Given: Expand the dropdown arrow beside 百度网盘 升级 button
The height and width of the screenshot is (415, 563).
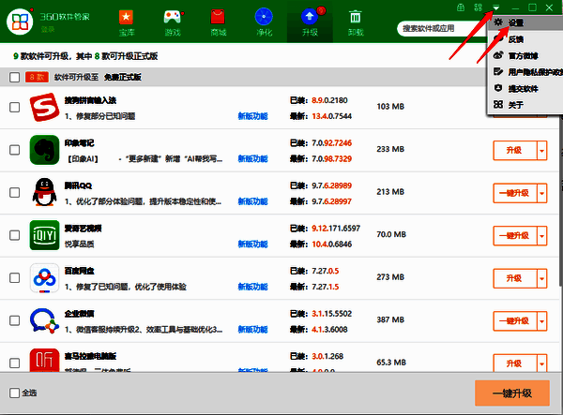Looking at the screenshot, I should pos(541,278).
